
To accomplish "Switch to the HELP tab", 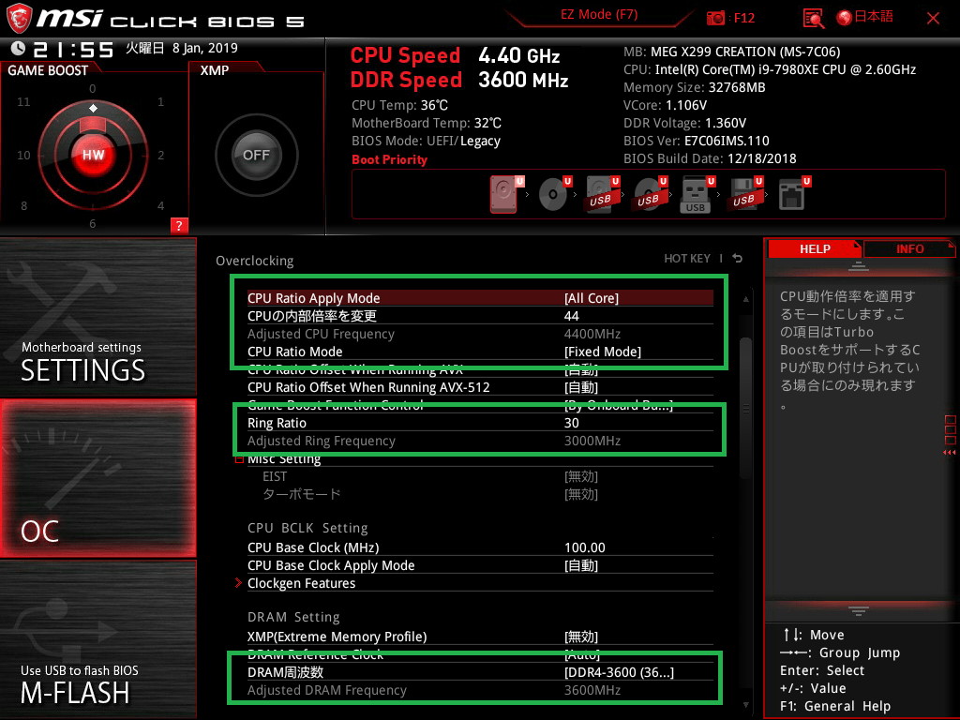I will (815, 249).
